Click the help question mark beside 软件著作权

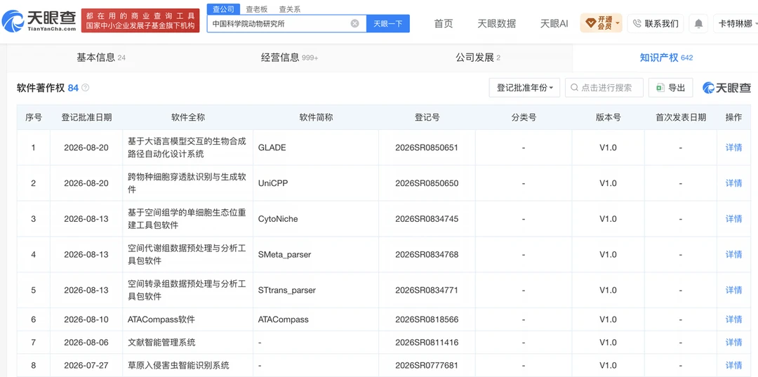(x=86, y=88)
